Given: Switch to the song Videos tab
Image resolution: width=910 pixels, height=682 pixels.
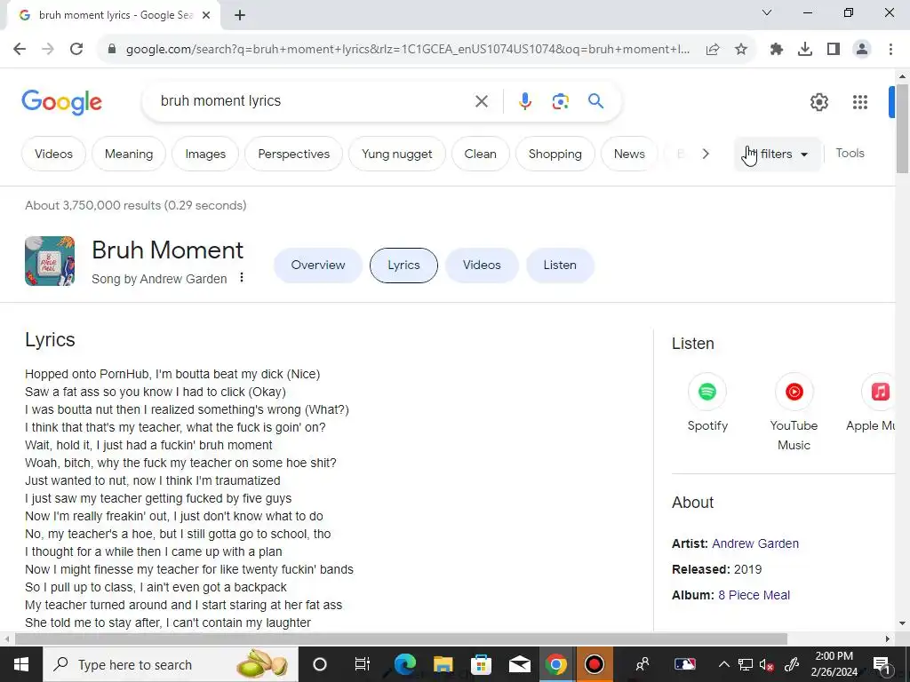Looking at the screenshot, I should tap(482, 265).
